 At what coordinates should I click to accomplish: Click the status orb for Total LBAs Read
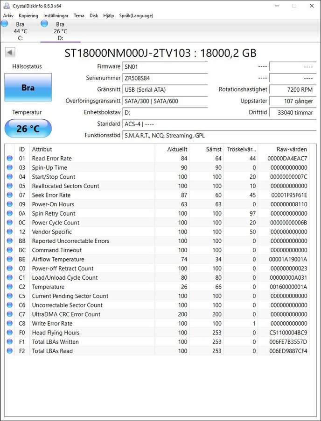pos(10,351)
